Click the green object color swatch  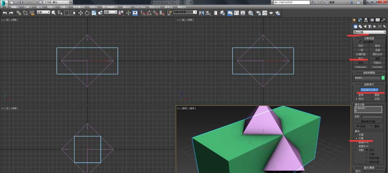coord(383,78)
